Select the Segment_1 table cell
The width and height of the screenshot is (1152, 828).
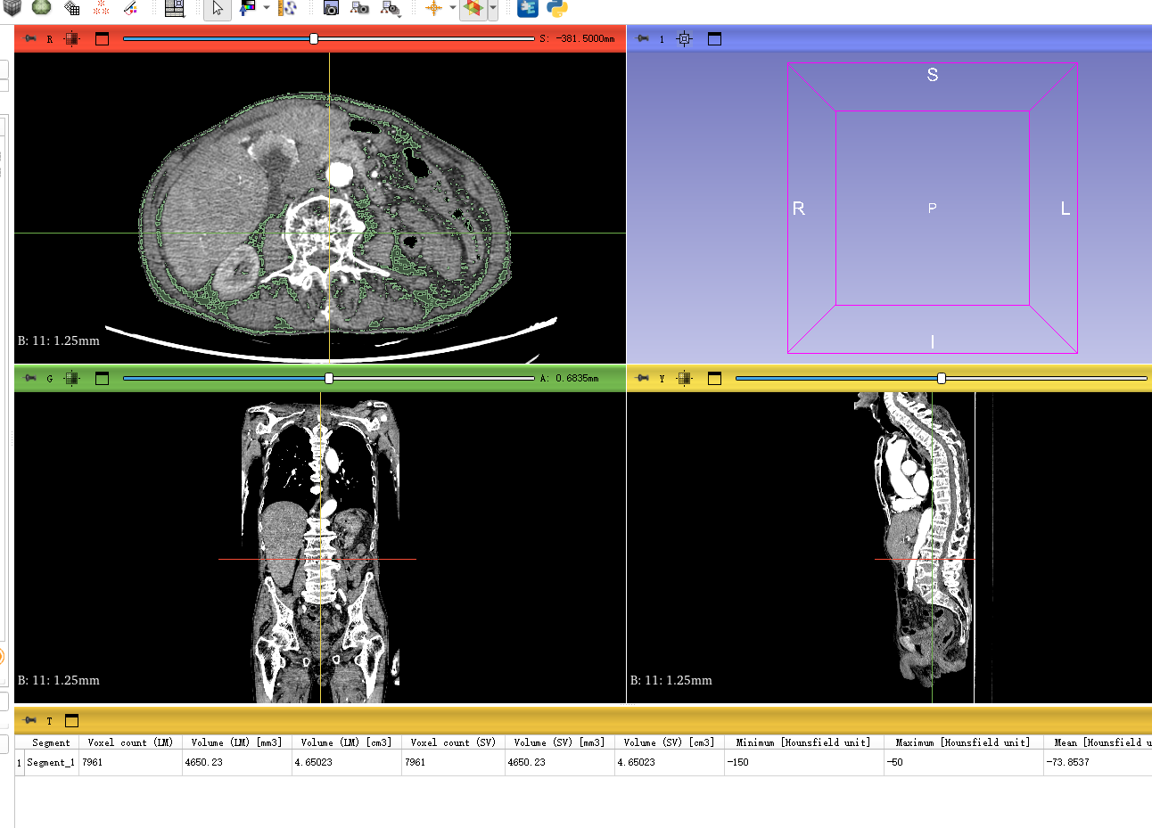[x=51, y=763]
